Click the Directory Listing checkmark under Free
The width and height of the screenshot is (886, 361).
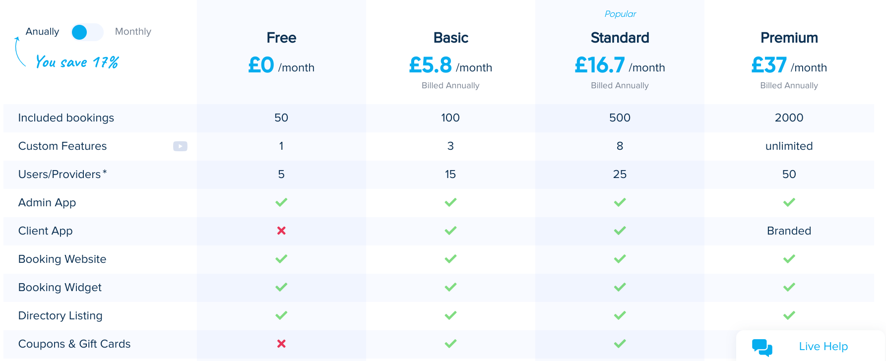point(281,315)
